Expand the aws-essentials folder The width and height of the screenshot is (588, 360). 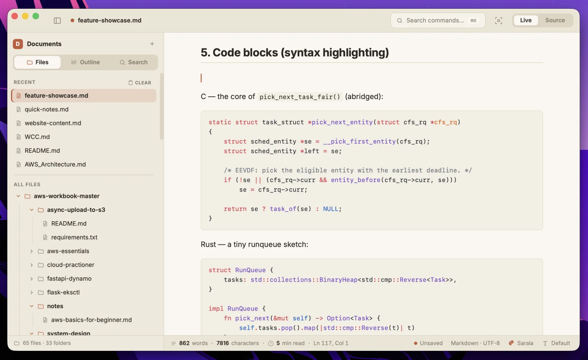31,251
